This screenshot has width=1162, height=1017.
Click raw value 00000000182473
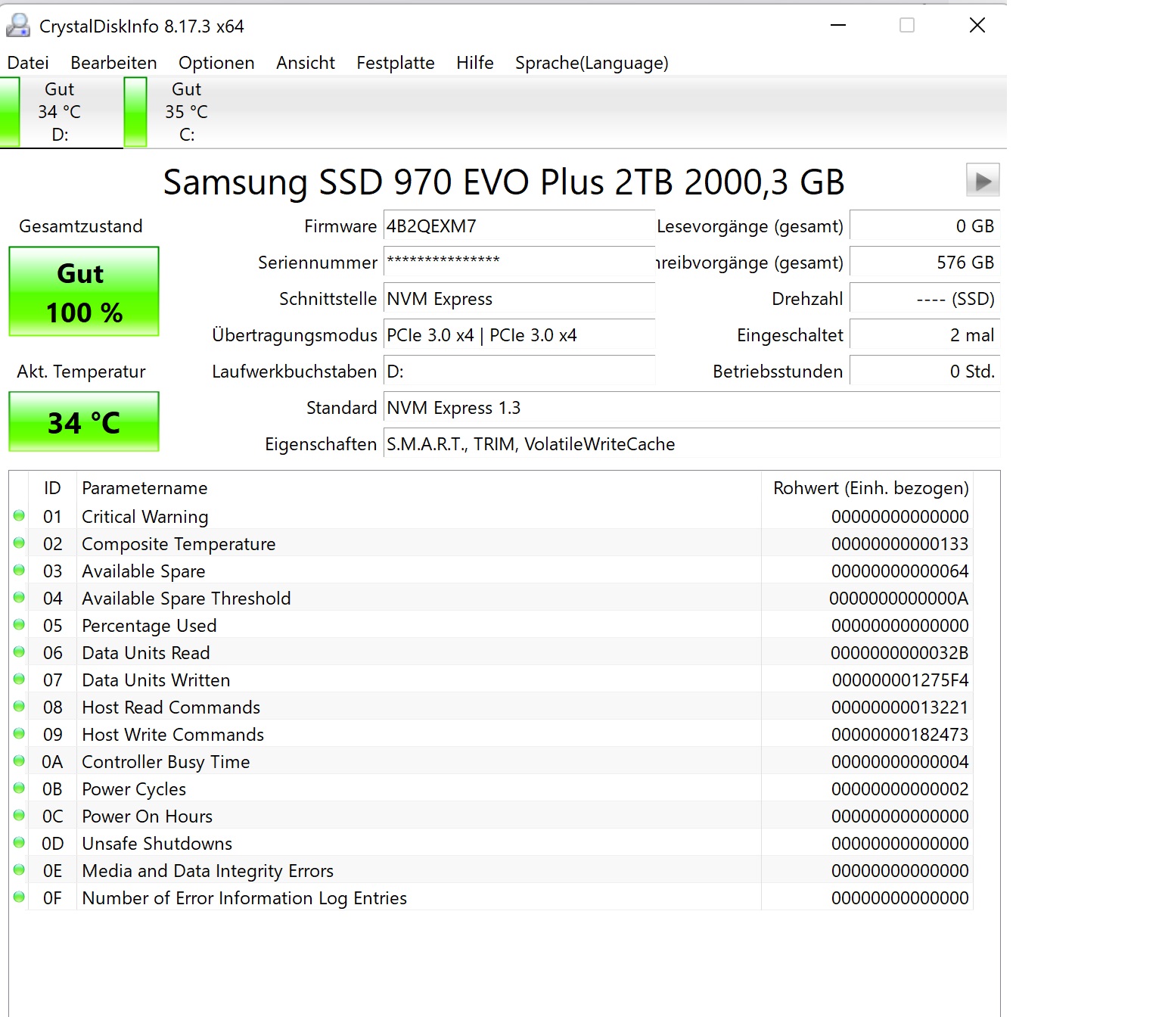[899, 735]
